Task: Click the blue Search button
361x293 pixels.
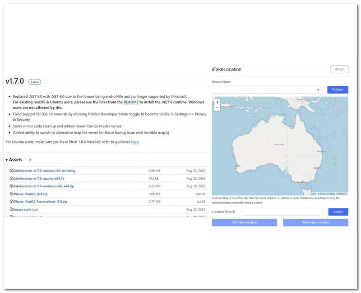Action: tap(338, 212)
